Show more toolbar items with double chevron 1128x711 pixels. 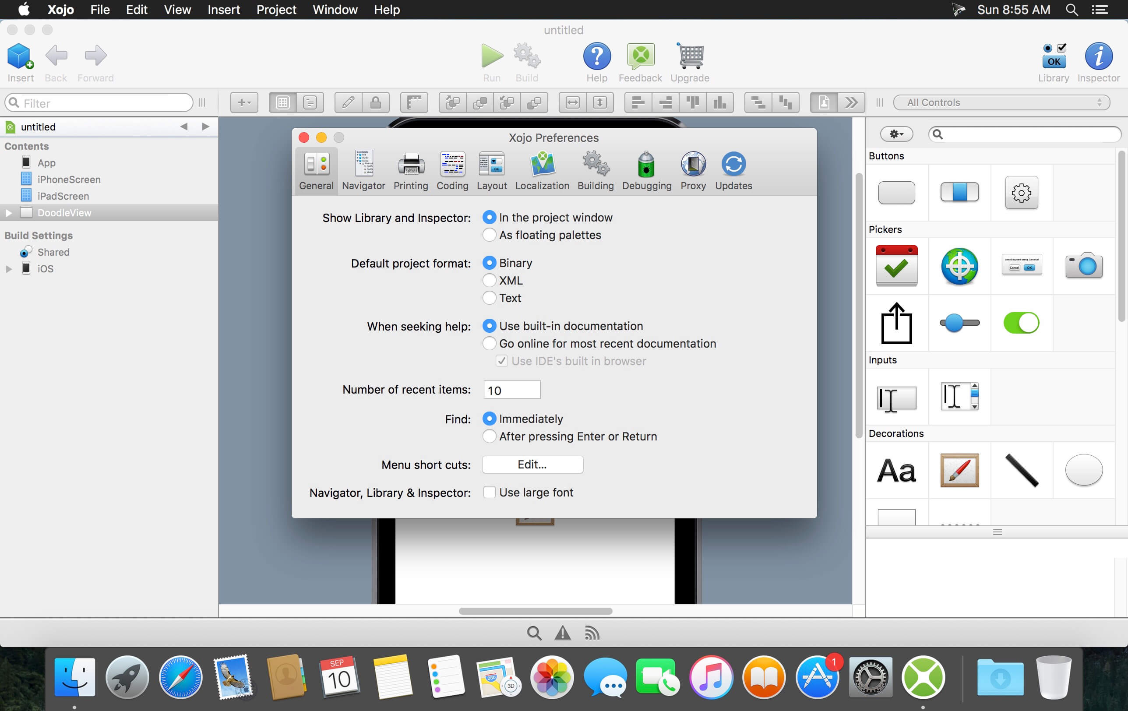tap(851, 102)
